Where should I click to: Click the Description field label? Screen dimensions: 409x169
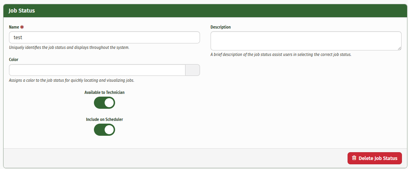coord(221,27)
